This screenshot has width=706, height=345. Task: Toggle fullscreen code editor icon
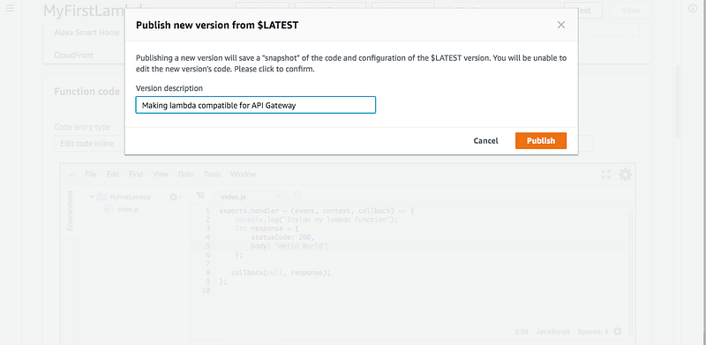(606, 175)
